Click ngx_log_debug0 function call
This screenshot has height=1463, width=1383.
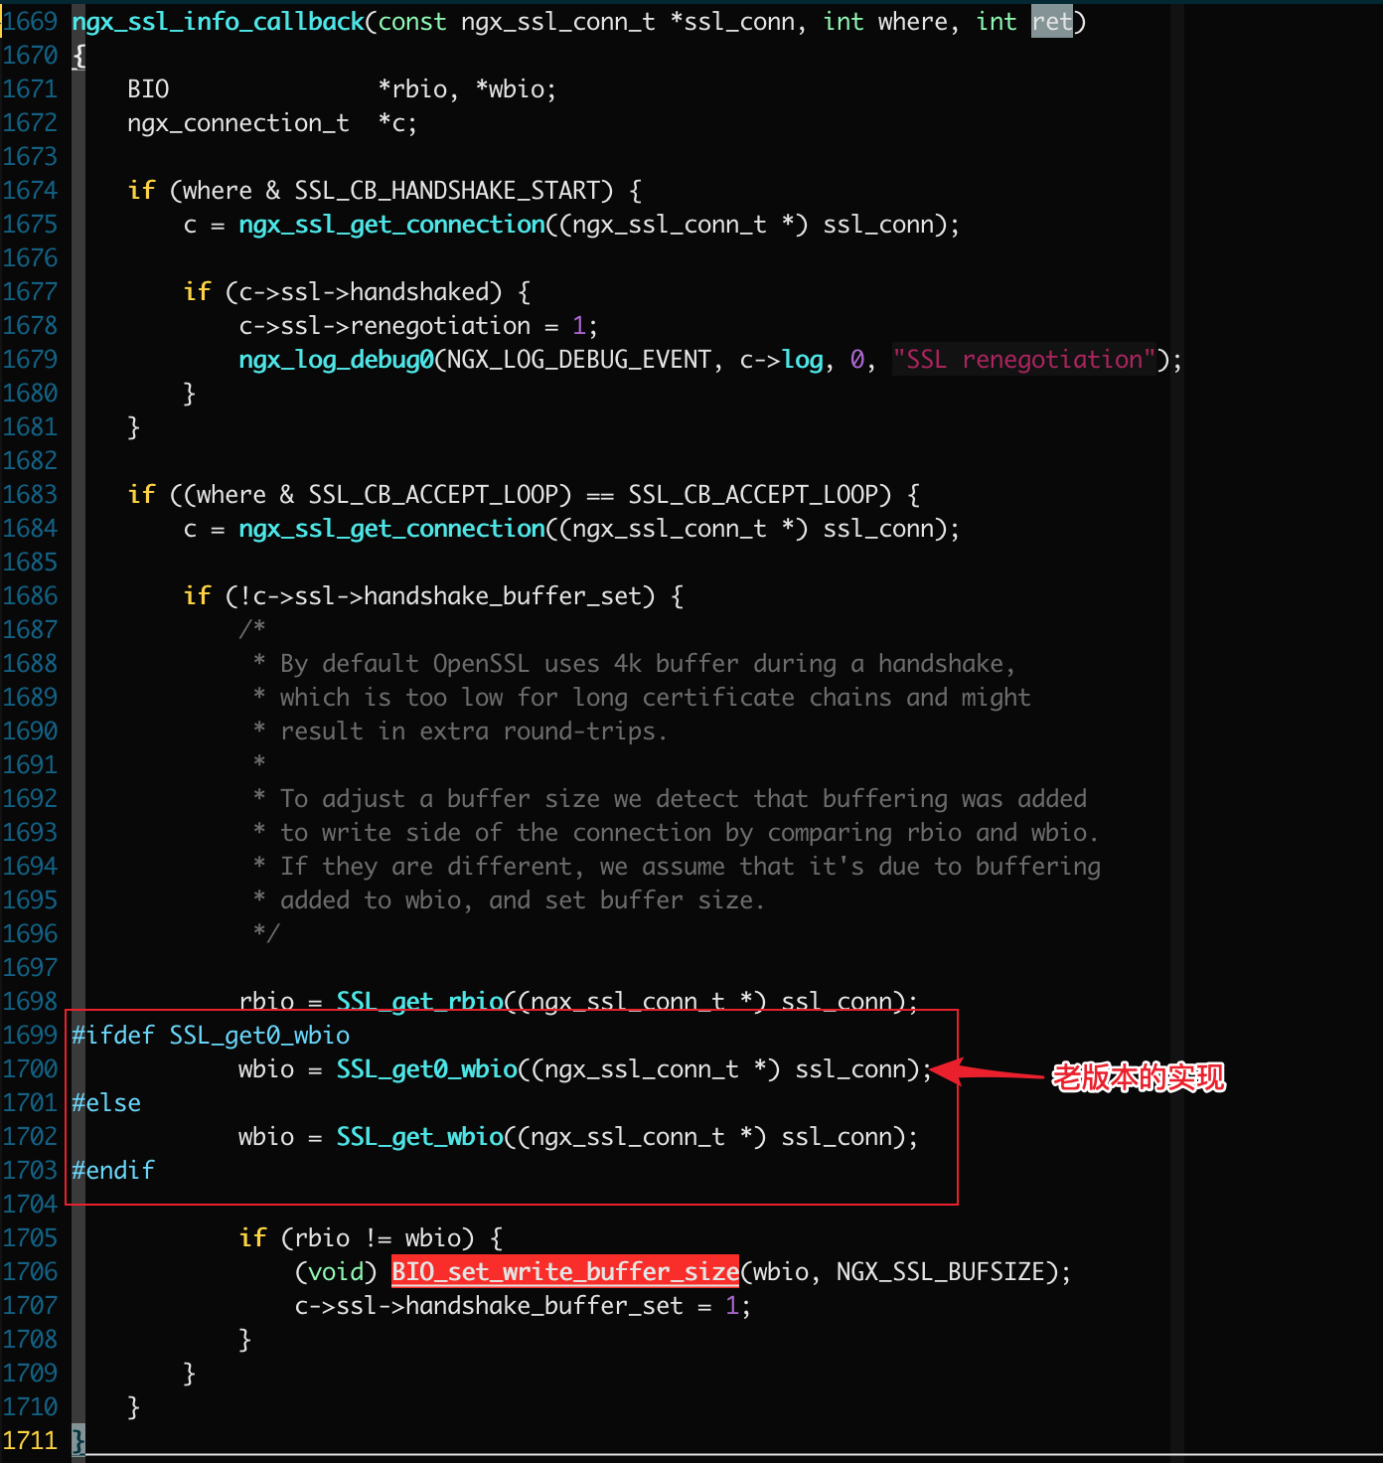click(x=336, y=360)
